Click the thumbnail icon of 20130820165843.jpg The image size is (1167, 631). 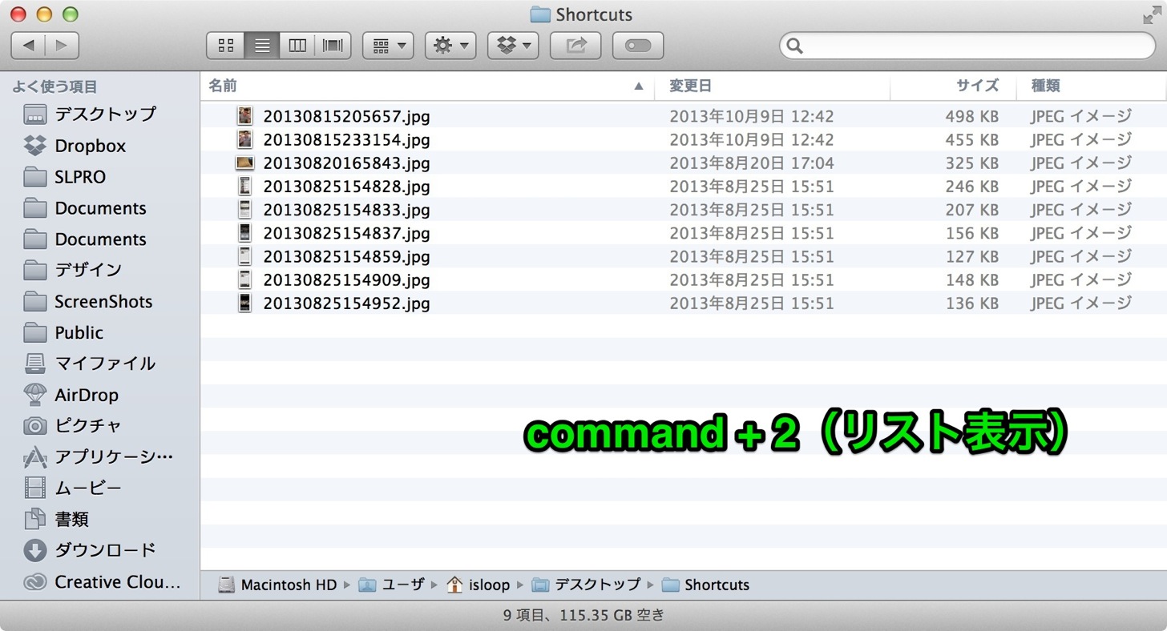(244, 163)
